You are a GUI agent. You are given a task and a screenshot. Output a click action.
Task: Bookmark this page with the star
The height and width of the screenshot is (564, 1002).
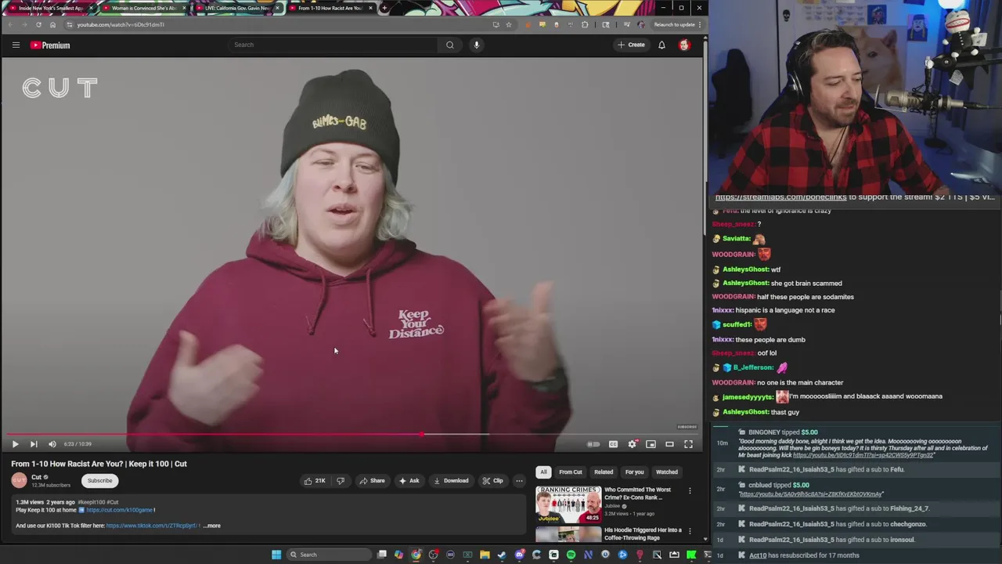tap(509, 24)
